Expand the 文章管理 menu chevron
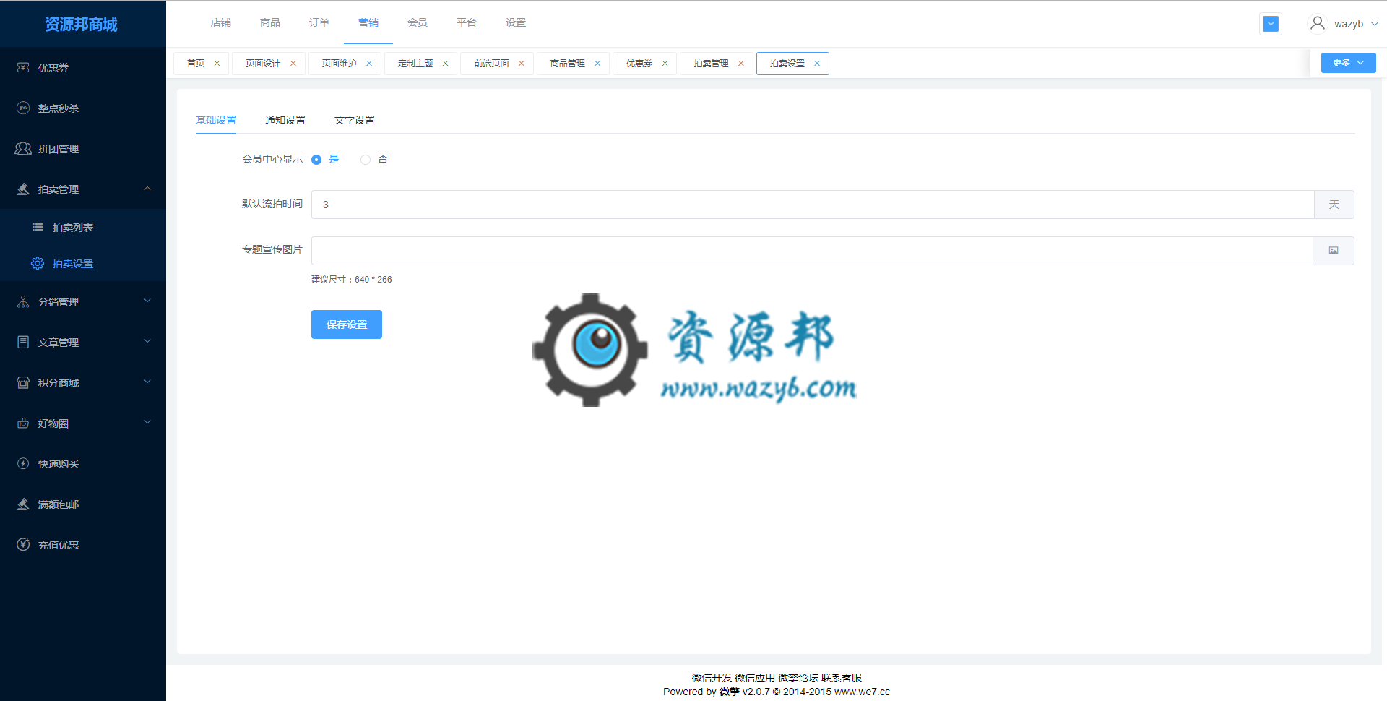The height and width of the screenshot is (701, 1387). tap(147, 342)
